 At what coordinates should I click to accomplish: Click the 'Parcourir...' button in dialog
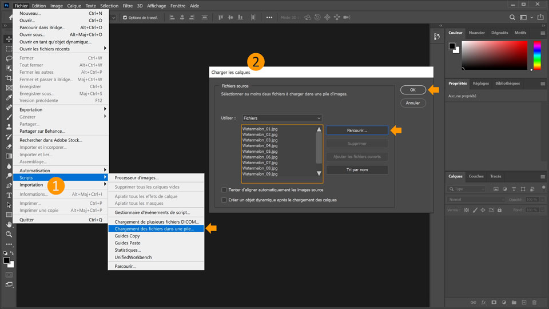(356, 130)
